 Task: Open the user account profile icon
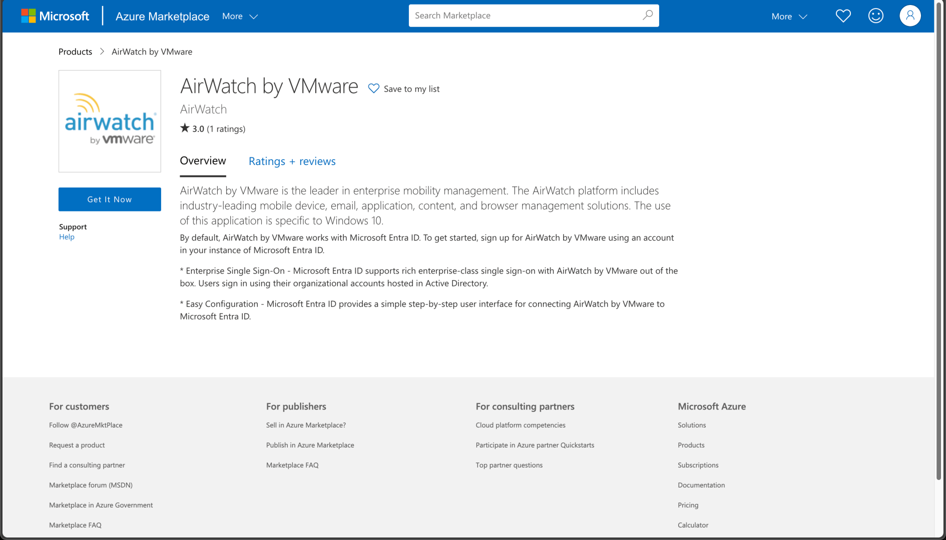[909, 16]
